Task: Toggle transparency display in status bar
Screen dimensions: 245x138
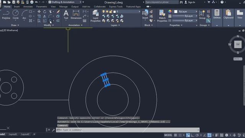Action: 222,135
